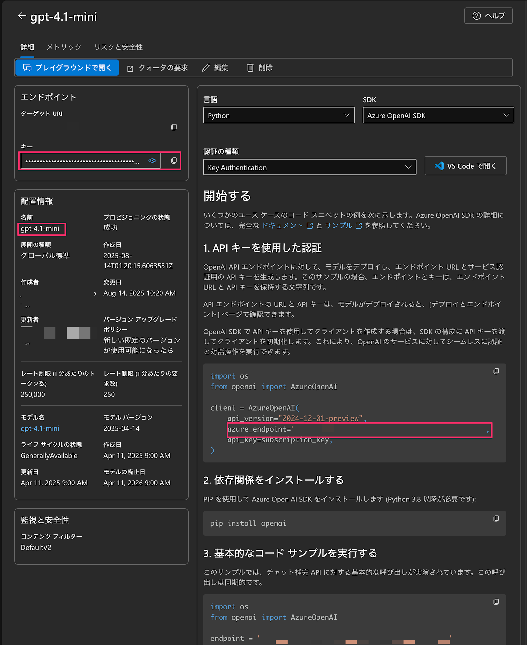Open the gpt-4.1-mini モデル名 link

(40, 428)
